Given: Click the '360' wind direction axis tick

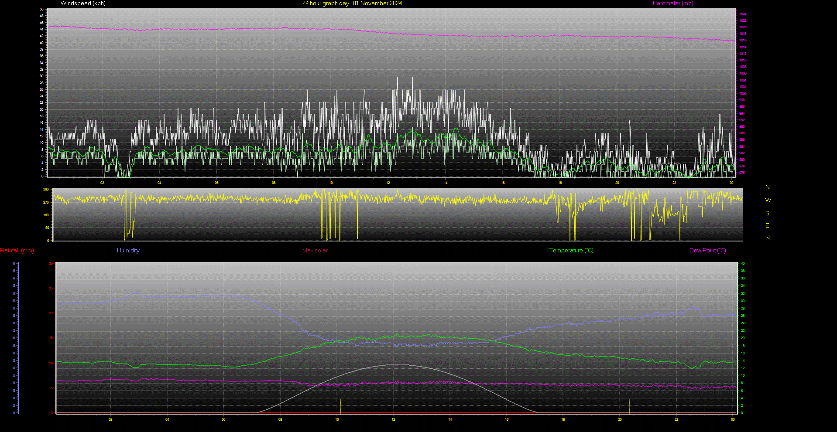Looking at the screenshot, I should click(x=46, y=190).
